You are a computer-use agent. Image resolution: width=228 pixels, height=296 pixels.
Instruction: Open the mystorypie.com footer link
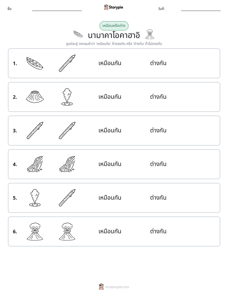tap(114, 287)
